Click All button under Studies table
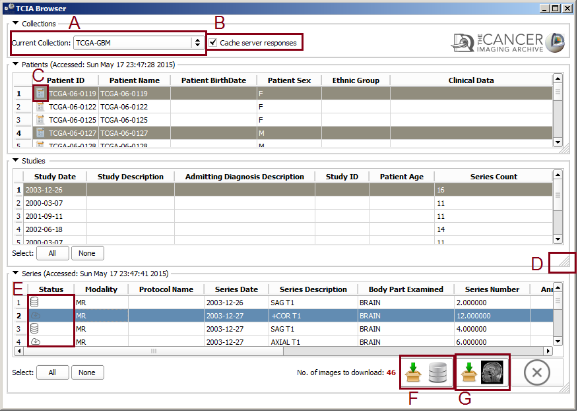578x412 pixels. point(51,253)
